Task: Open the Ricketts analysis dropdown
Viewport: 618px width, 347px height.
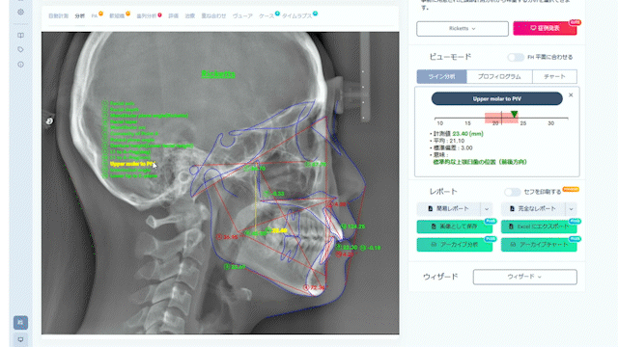Action: pyautogui.click(x=463, y=29)
